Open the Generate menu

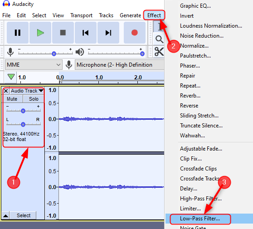point(131,15)
